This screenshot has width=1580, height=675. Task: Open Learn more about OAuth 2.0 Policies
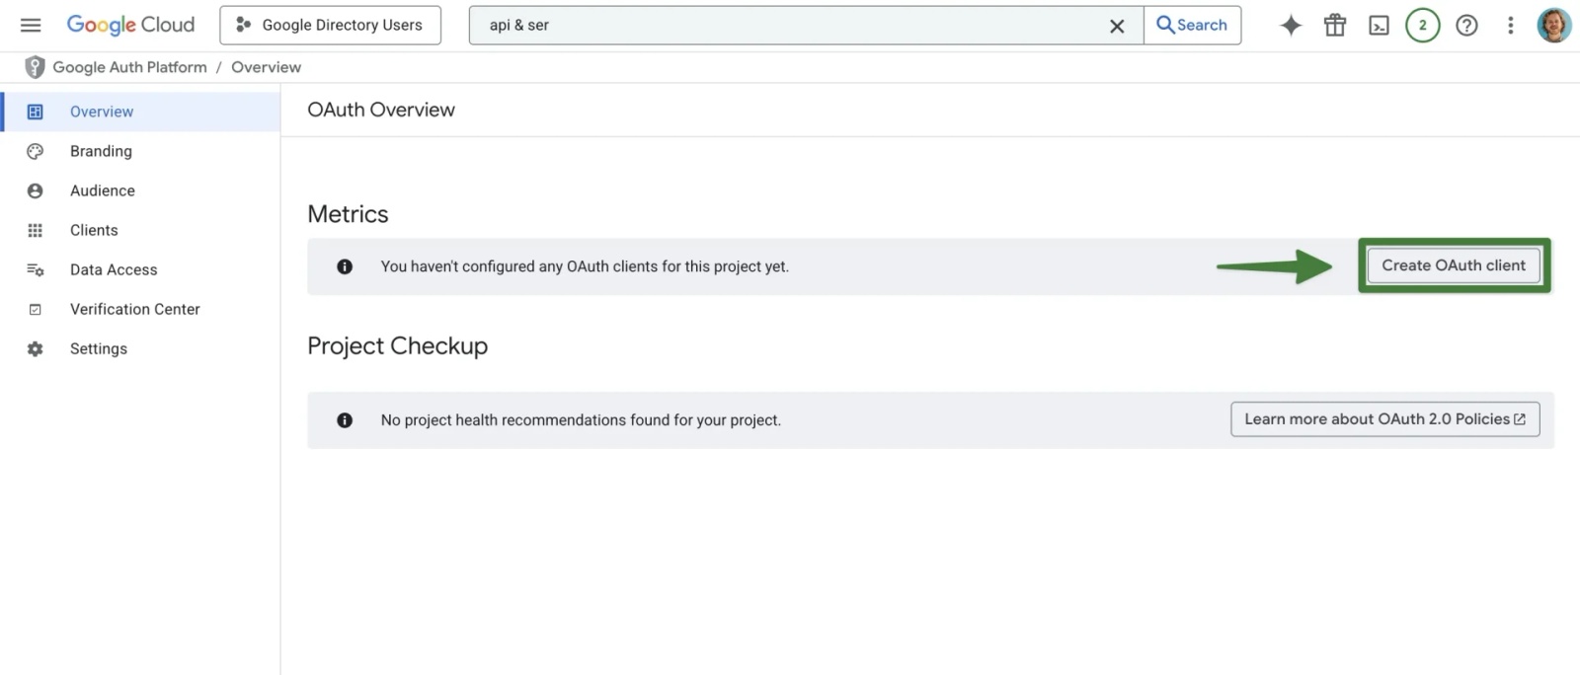pos(1384,419)
